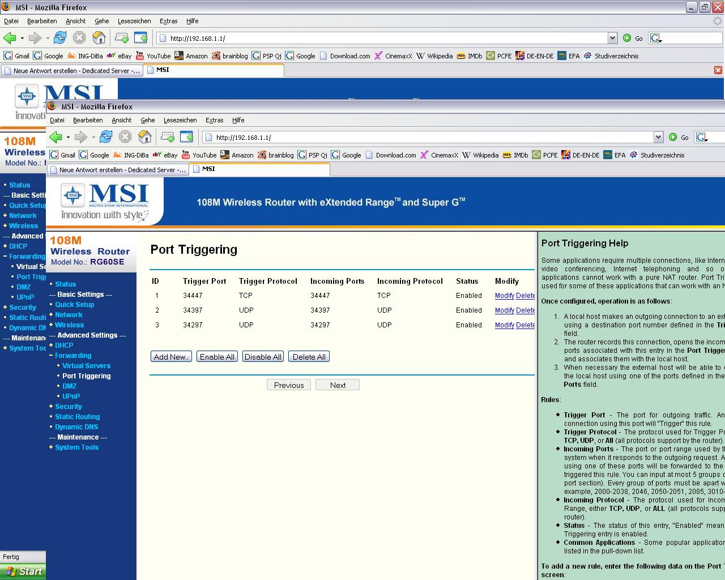725x580 pixels.
Task: Open UPnP page in front sidebar
Action: [x=71, y=396]
